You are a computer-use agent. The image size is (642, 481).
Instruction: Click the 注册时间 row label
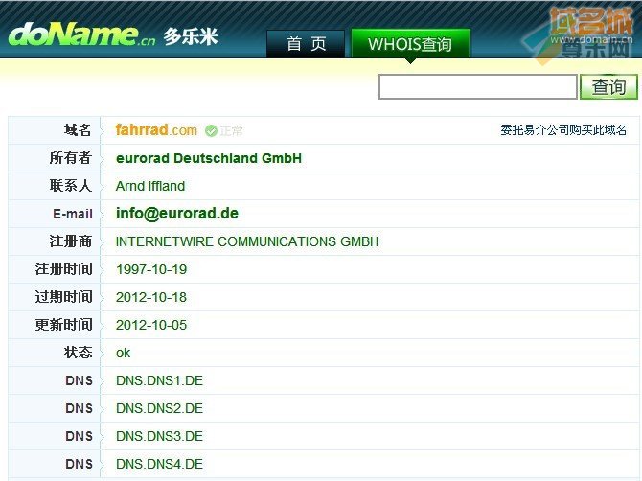[x=64, y=269]
